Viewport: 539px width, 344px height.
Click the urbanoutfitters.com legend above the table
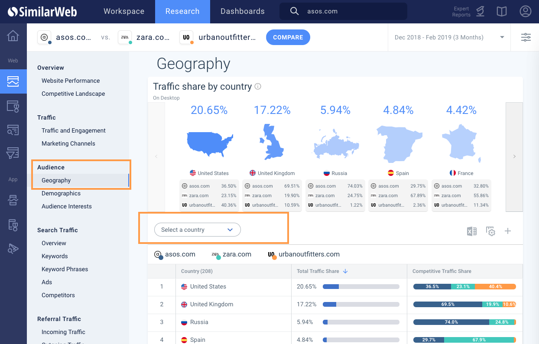(x=304, y=255)
